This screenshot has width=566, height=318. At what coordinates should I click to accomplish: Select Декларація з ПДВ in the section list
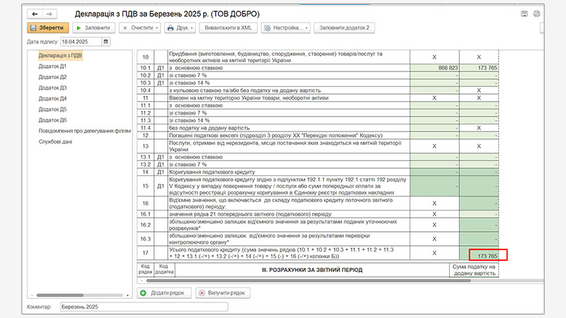click(60, 56)
